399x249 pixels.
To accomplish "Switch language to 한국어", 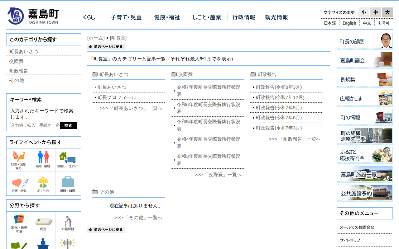I will pos(384,23).
